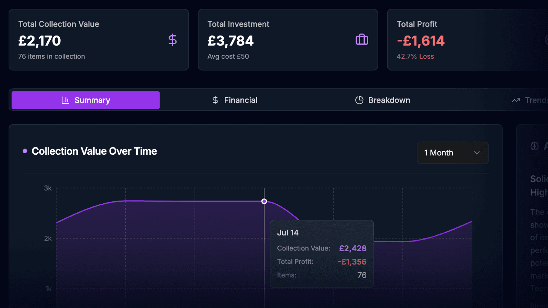
Task: Open the Trends tab
Action: (x=529, y=100)
